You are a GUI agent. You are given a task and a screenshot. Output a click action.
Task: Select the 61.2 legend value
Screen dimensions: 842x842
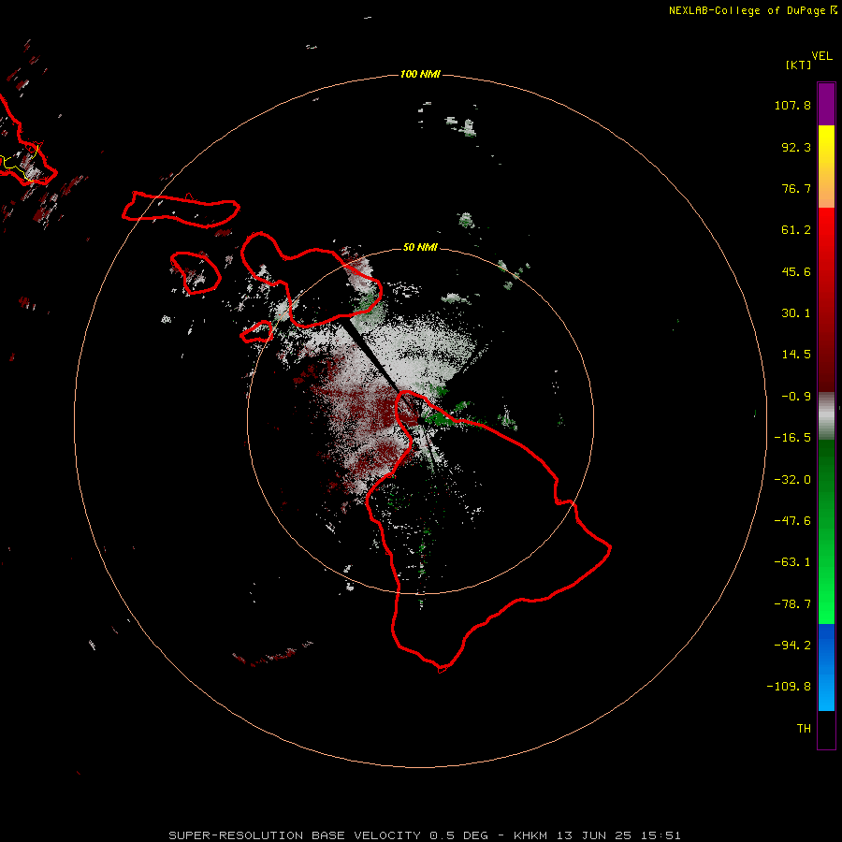(x=796, y=230)
